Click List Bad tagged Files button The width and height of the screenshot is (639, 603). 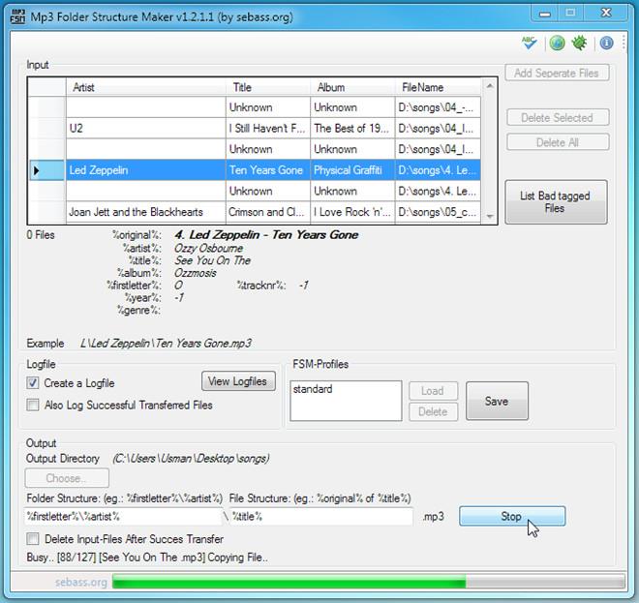555,201
